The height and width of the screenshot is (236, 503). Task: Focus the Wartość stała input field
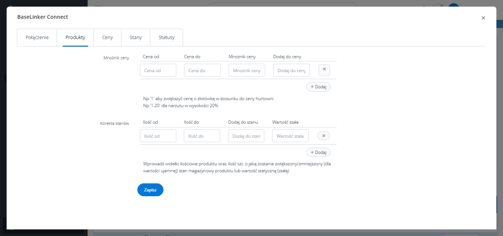290,136
